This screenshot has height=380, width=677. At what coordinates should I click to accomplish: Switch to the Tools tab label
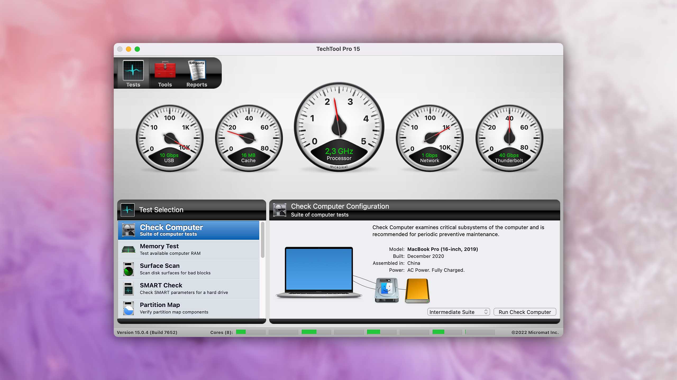(x=165, y=85)
